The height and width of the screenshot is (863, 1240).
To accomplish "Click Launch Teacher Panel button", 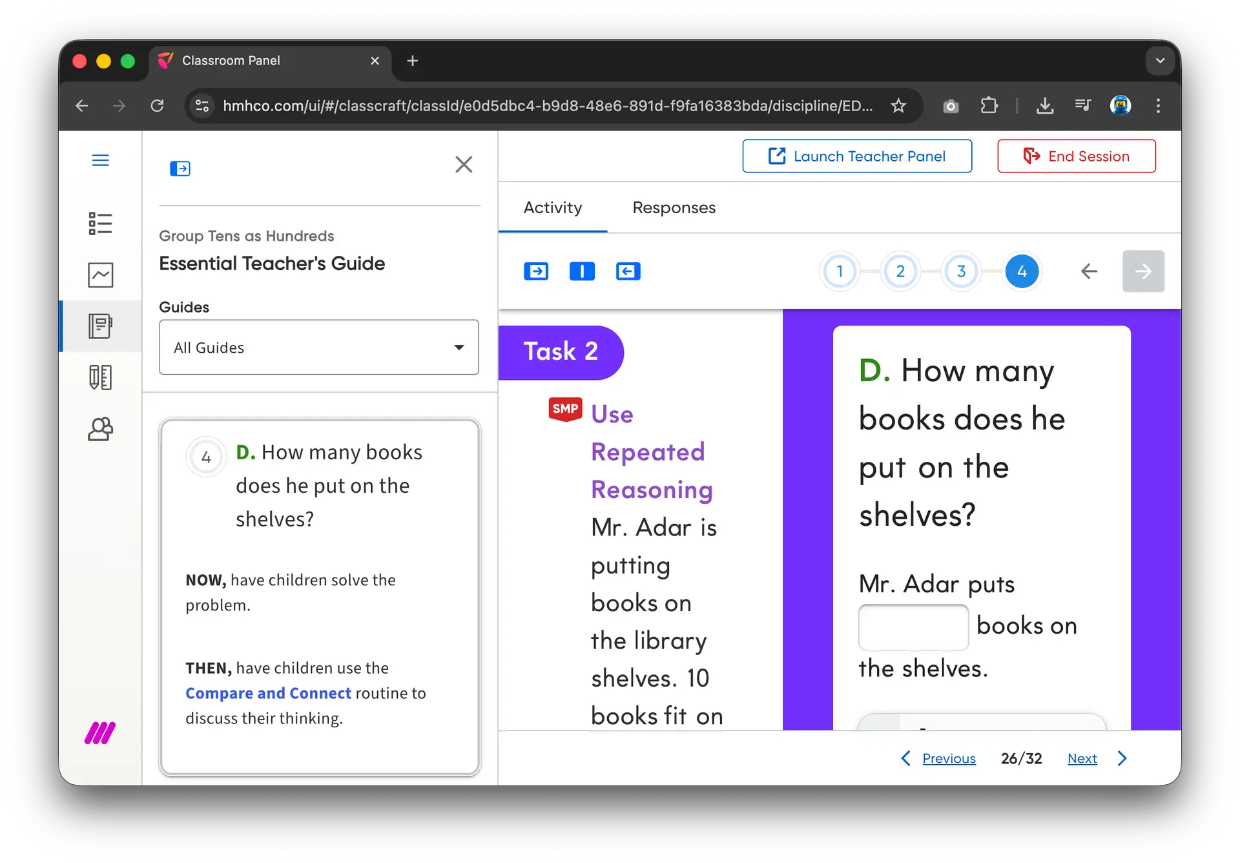I will pos(856,156).
